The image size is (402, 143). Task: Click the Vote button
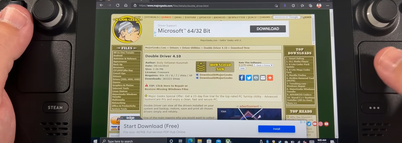tap(242, 68)
